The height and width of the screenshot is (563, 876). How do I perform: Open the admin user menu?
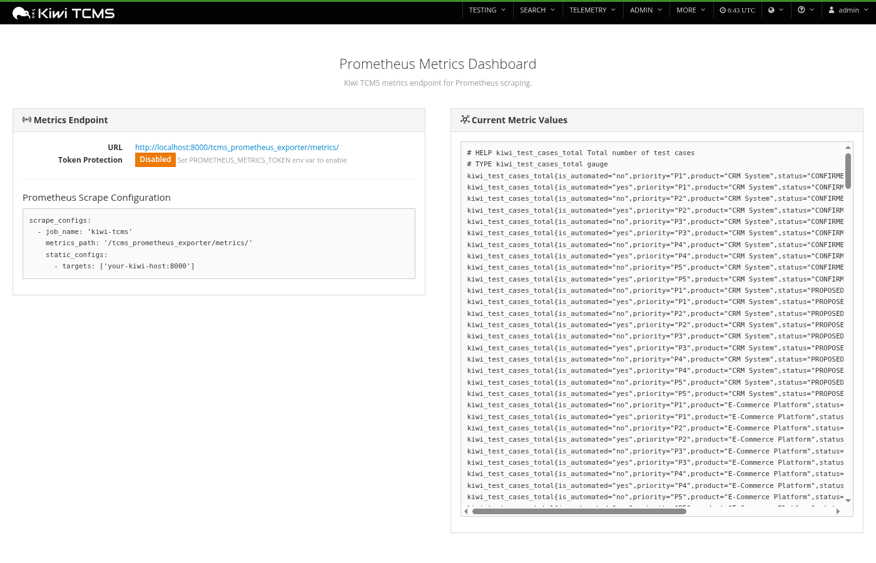tap(848, 10)
